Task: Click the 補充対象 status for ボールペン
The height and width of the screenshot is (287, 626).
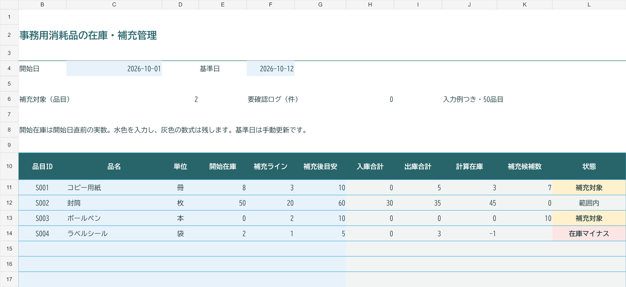Action: [x=589, y=218]
